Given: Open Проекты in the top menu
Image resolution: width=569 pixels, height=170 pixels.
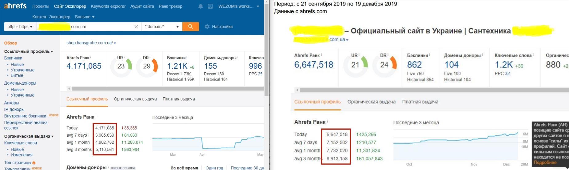Looking at the screenshot, I should coord(41,6).
